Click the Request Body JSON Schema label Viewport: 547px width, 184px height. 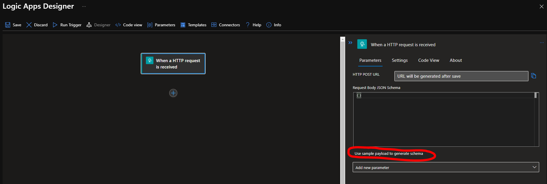376,88
